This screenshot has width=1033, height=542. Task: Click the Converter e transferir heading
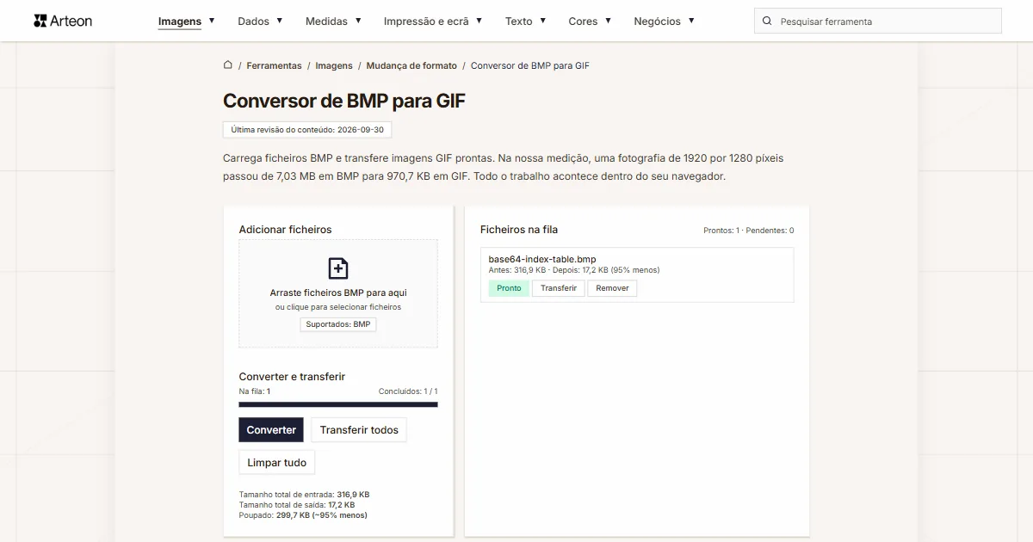coord(292,377)
